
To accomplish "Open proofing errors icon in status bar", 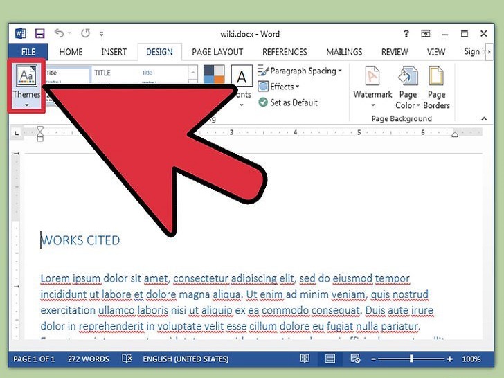I will tap(127, 359).
